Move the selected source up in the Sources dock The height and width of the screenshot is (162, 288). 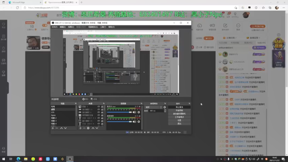93,128
